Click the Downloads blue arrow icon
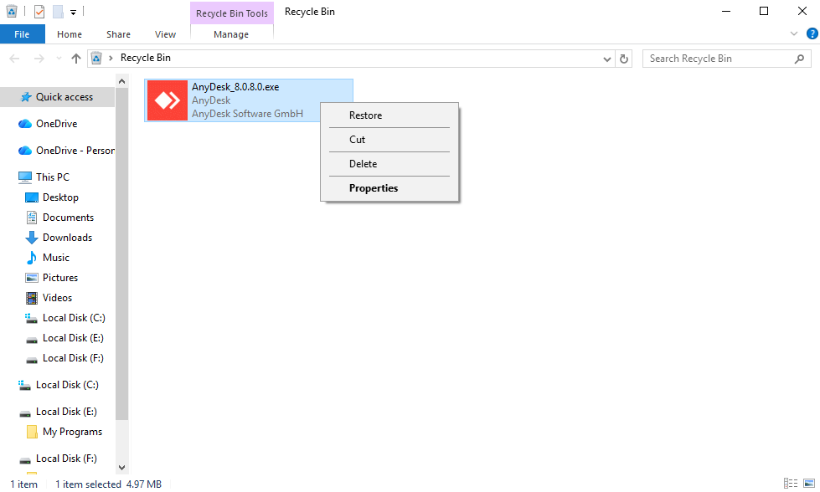This screenshot has height=492, width=820. point(32,238)
